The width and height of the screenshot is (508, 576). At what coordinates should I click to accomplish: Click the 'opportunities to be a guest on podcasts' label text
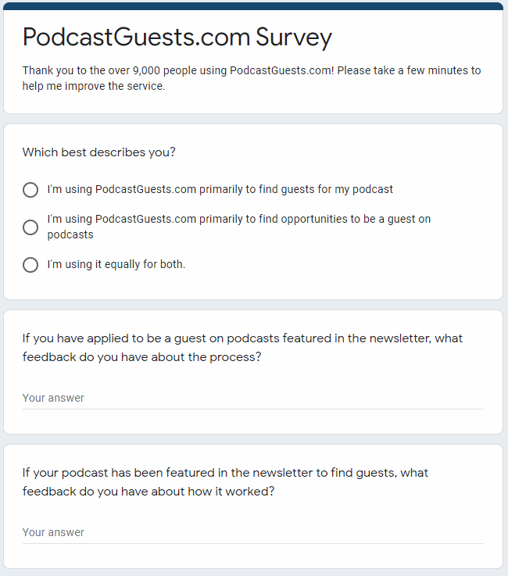coord(238,220)
